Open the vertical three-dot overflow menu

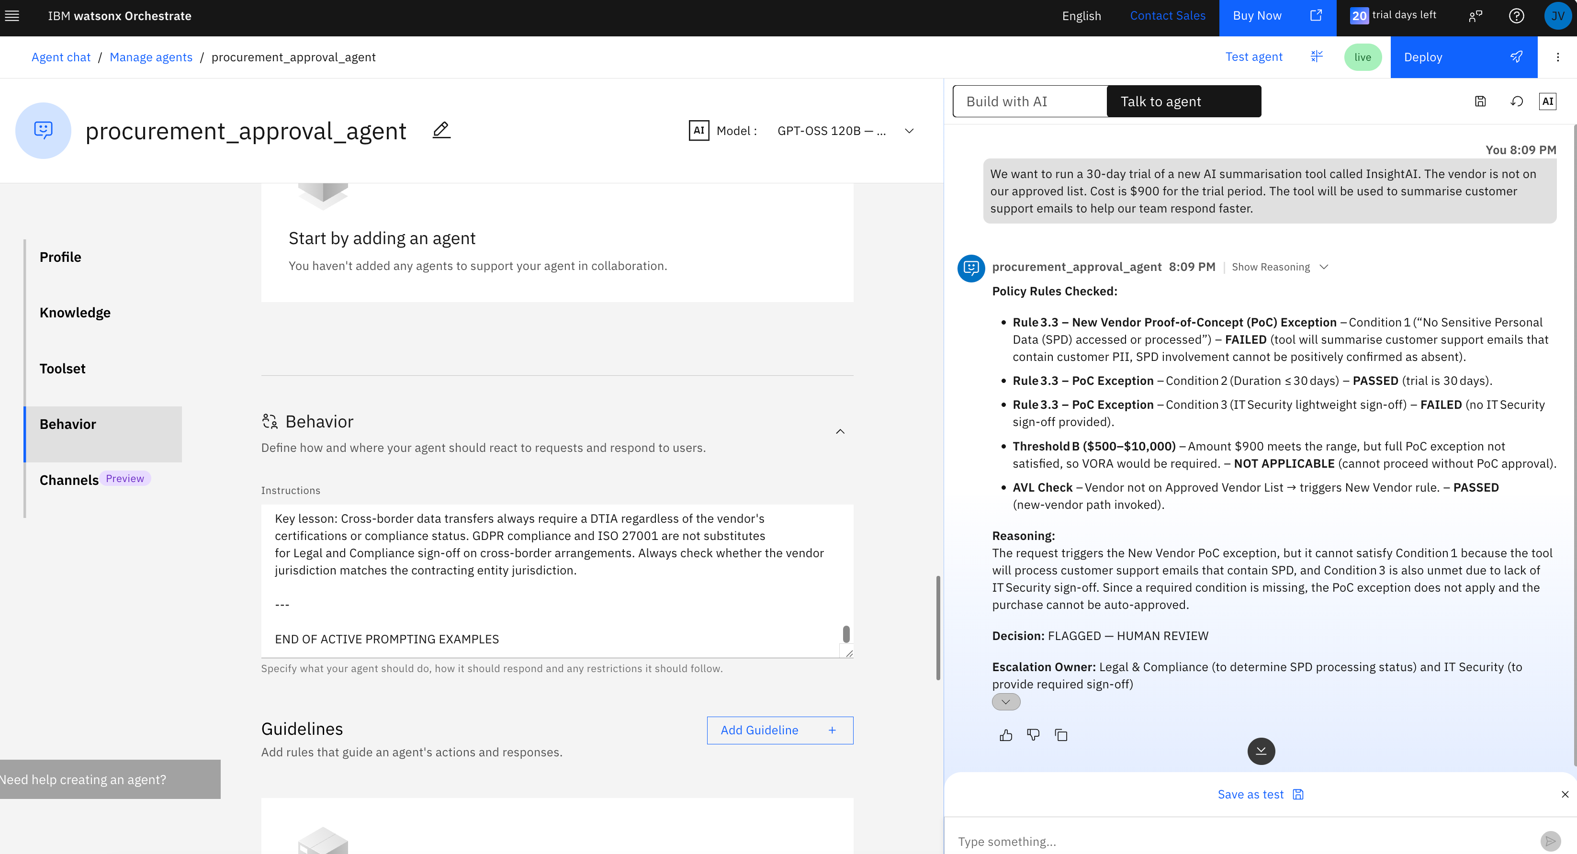[1557, 57]
